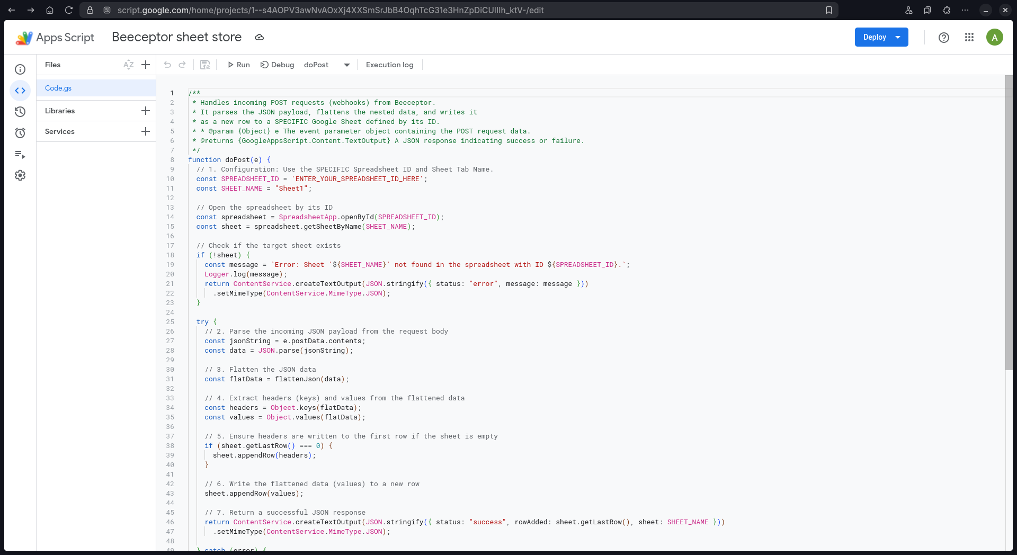Switch to the Execution log tab
This screenshot has width=1017, height=555.
(x=390, y=65)
